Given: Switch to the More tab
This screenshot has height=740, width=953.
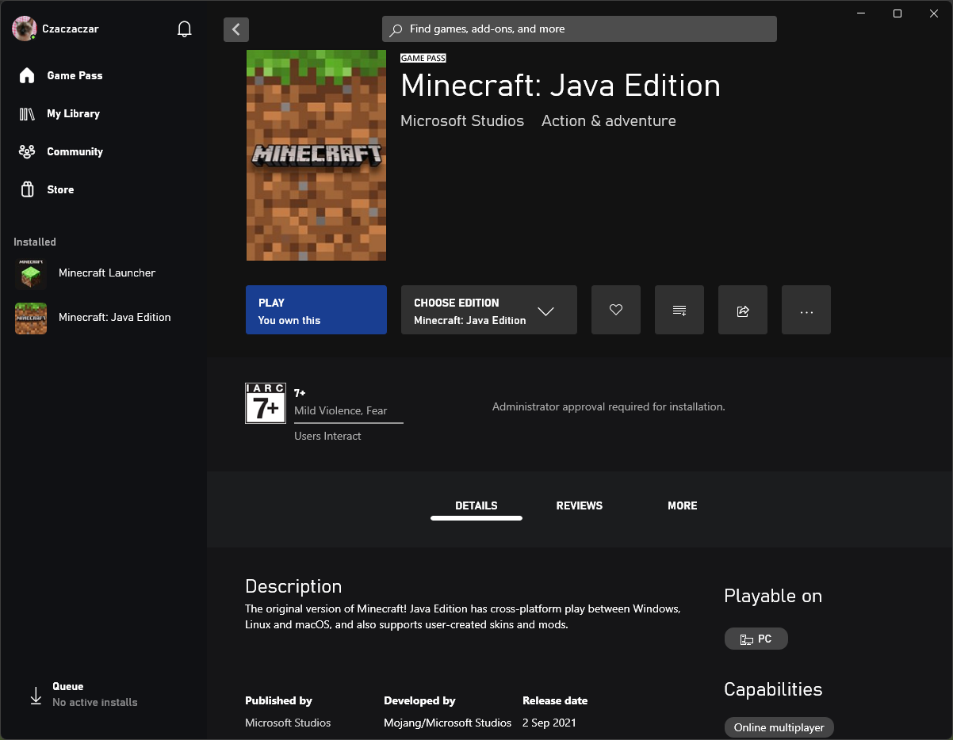Looking at the screenshot, I should point(682,505).
